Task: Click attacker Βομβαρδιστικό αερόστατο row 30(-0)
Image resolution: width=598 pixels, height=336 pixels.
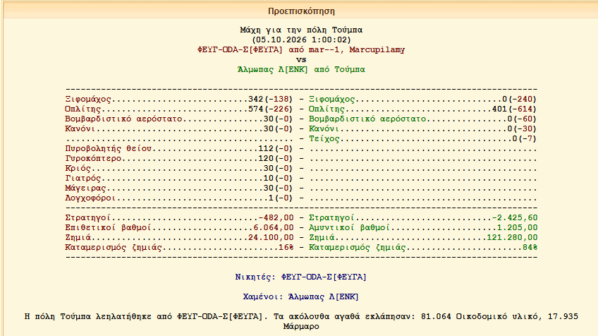Action: pos(179,119)
